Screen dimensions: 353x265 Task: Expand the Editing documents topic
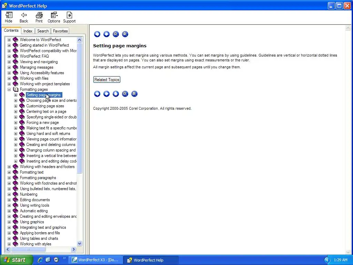pos(9,200)
